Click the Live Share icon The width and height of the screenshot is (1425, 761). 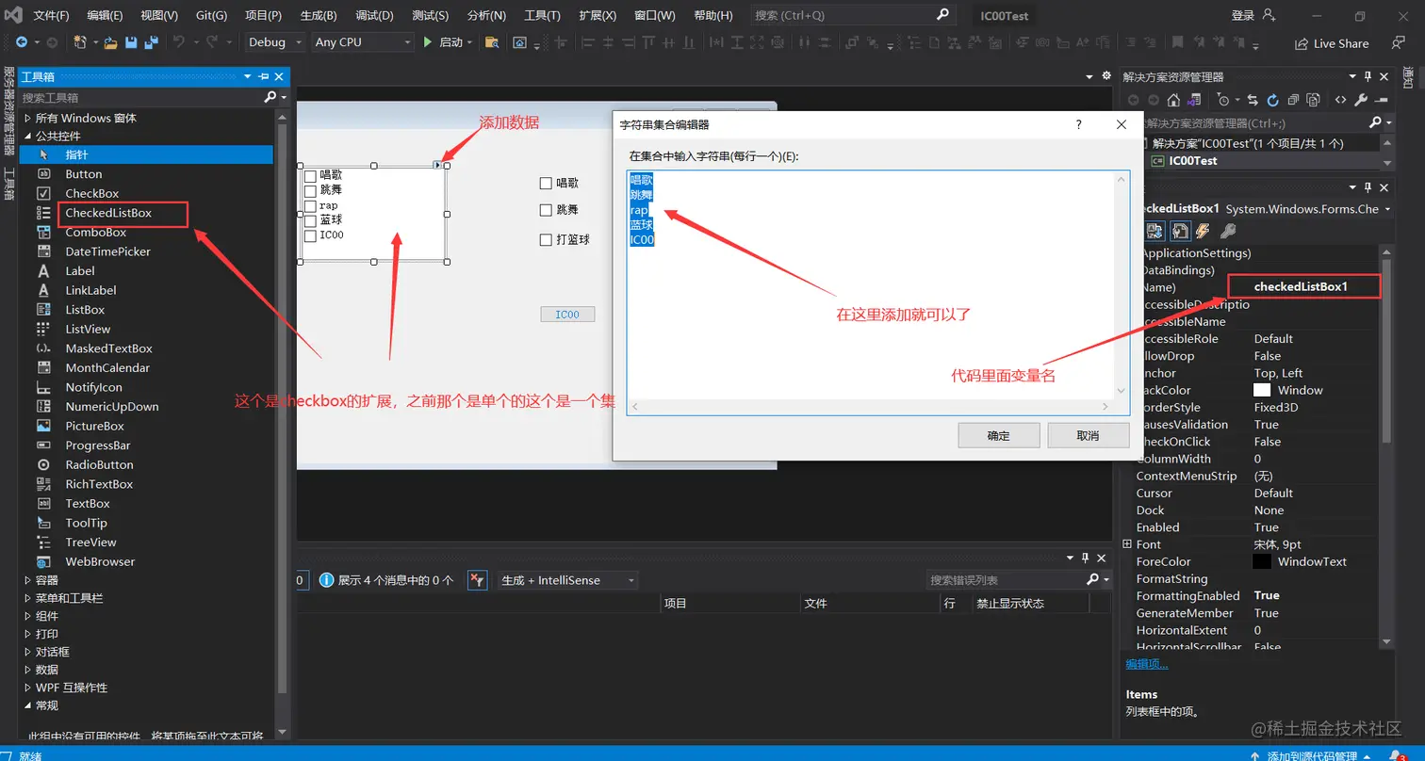coord(1302,43)
